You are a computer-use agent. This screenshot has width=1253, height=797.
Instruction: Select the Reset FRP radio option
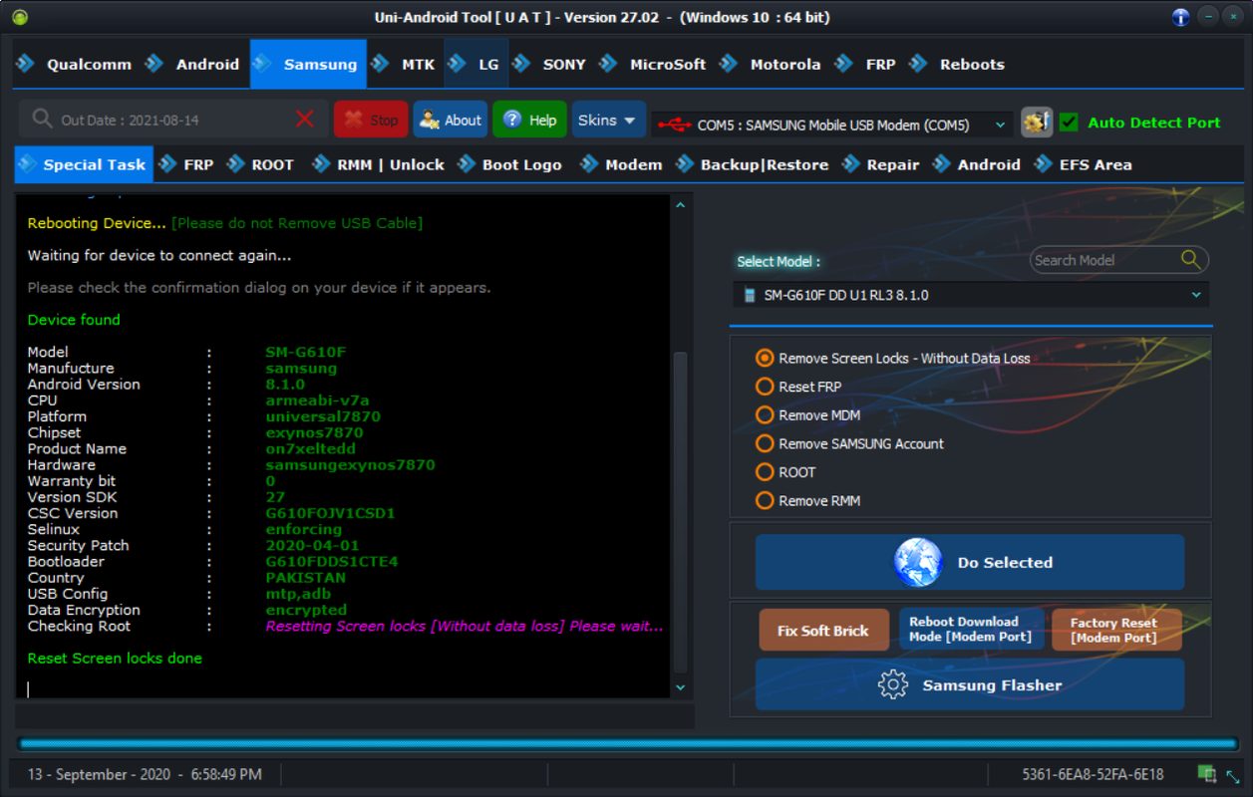(x=765, y=387)
